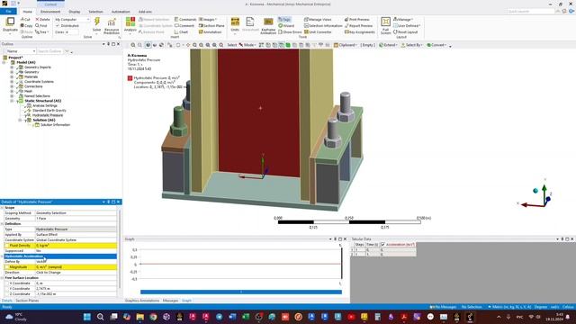Click the Copy command
The image size is (576, 324).
tap(26, 26)
